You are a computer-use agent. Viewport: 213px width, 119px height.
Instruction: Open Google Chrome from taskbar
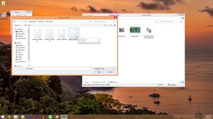[x=9, y=117]
